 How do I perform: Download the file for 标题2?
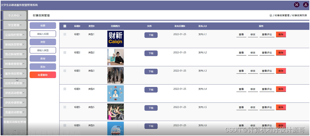(x=151, y=53)
